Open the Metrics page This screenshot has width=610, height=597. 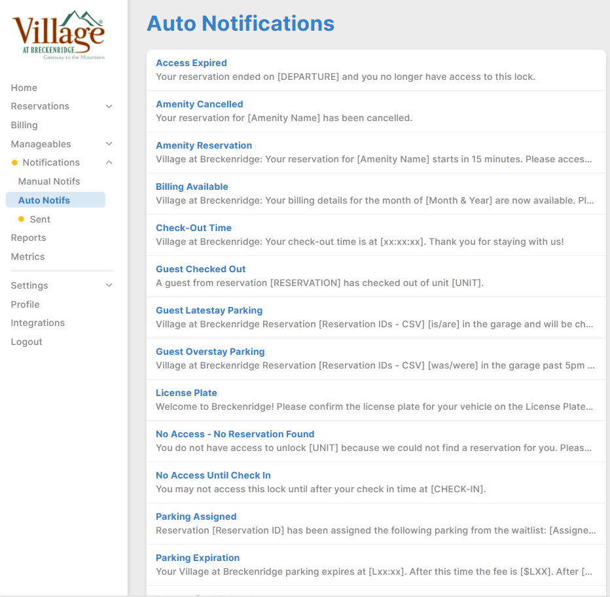tap(27, 257)
